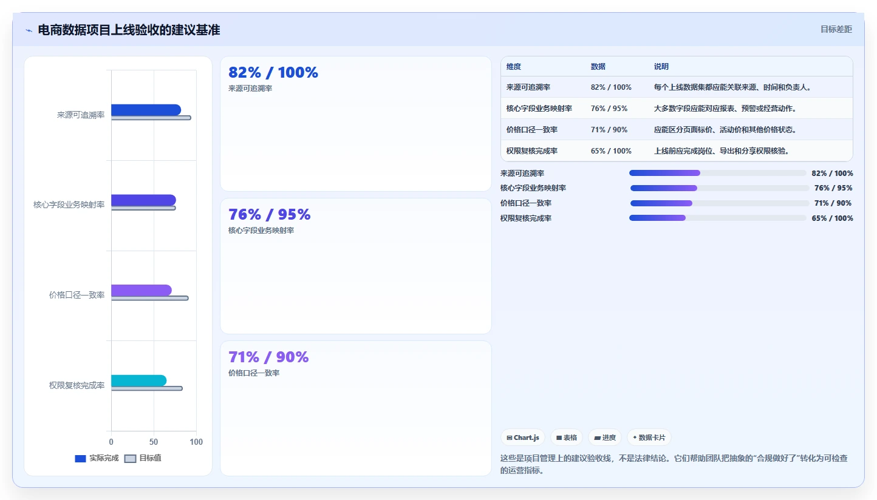The width and height of the screenshot is (877, 500).
Task: Click the description 每个上线数据集都应能关联来源、时间和负责人。
Action: 733,87
